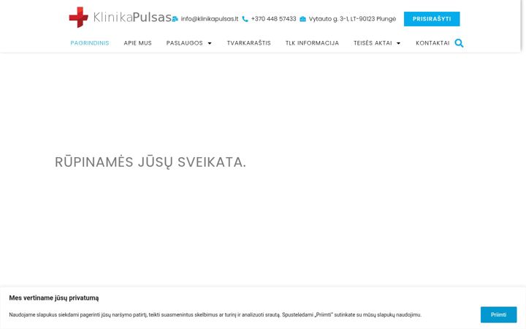Open the Paslaugos menu

(x=185, y=43)
